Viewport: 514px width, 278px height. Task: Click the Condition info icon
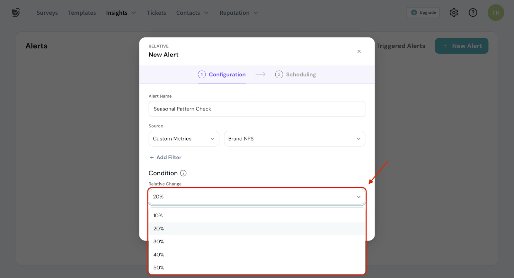[x=183, y=173]
